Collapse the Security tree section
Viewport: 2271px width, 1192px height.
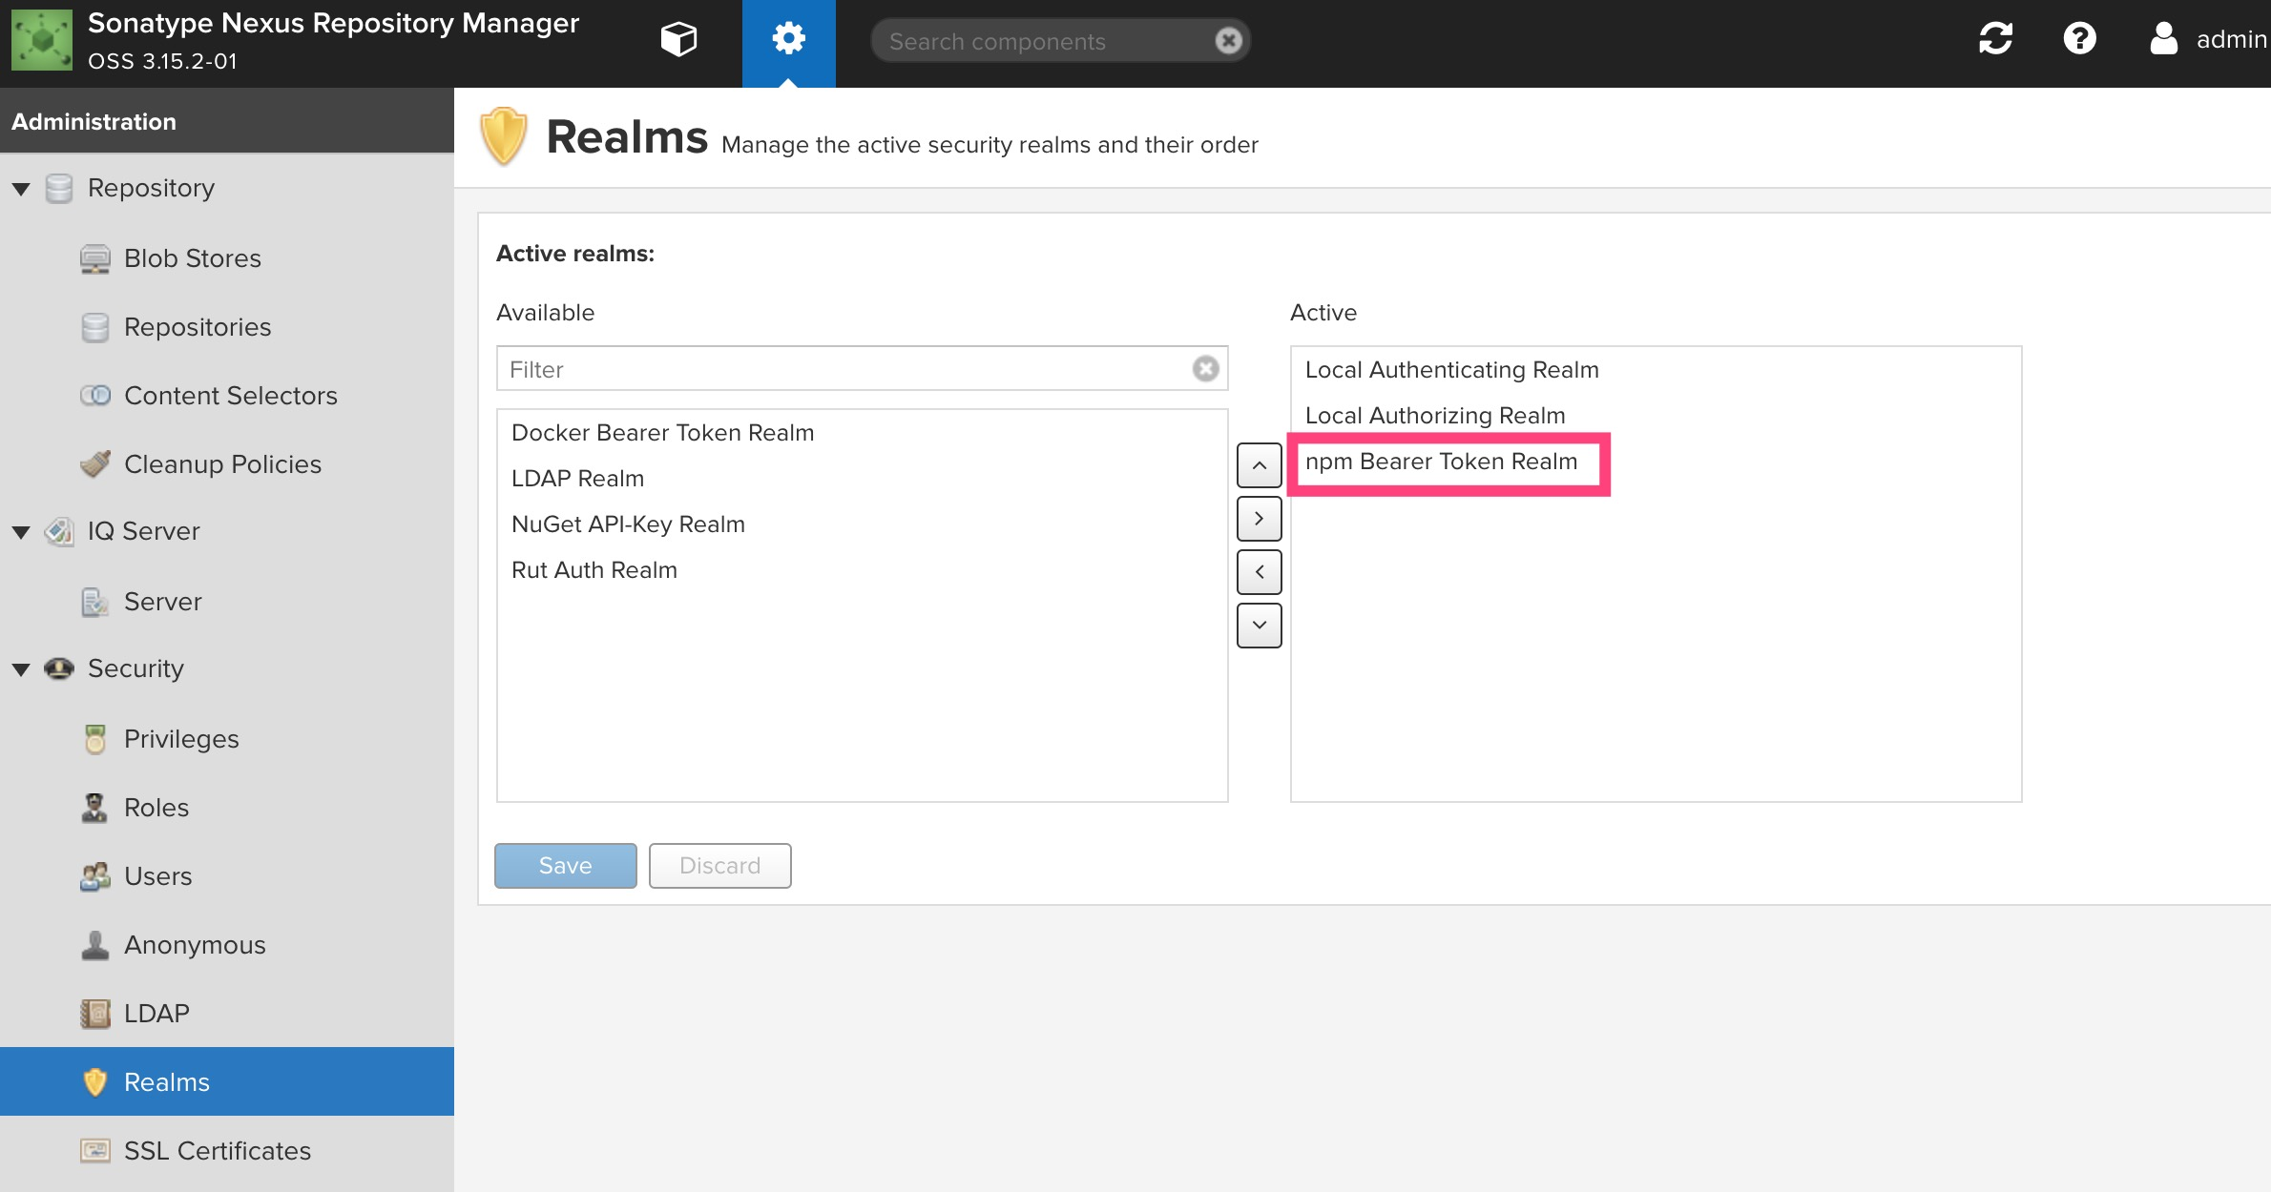point(21,669)
